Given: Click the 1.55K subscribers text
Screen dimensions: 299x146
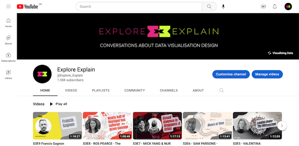Looking at the screenshot, I should click(x=70, y=80).
